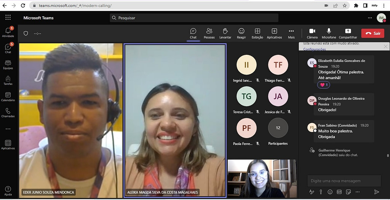Open Configurações link in banner
This screenshot has height=200, width=390.
(x=314, y=49)
